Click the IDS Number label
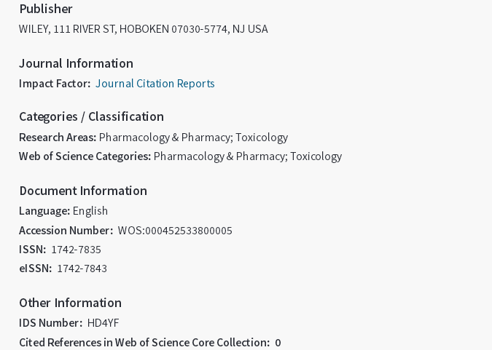The image size is (492, 350). [x=50, y=323]
